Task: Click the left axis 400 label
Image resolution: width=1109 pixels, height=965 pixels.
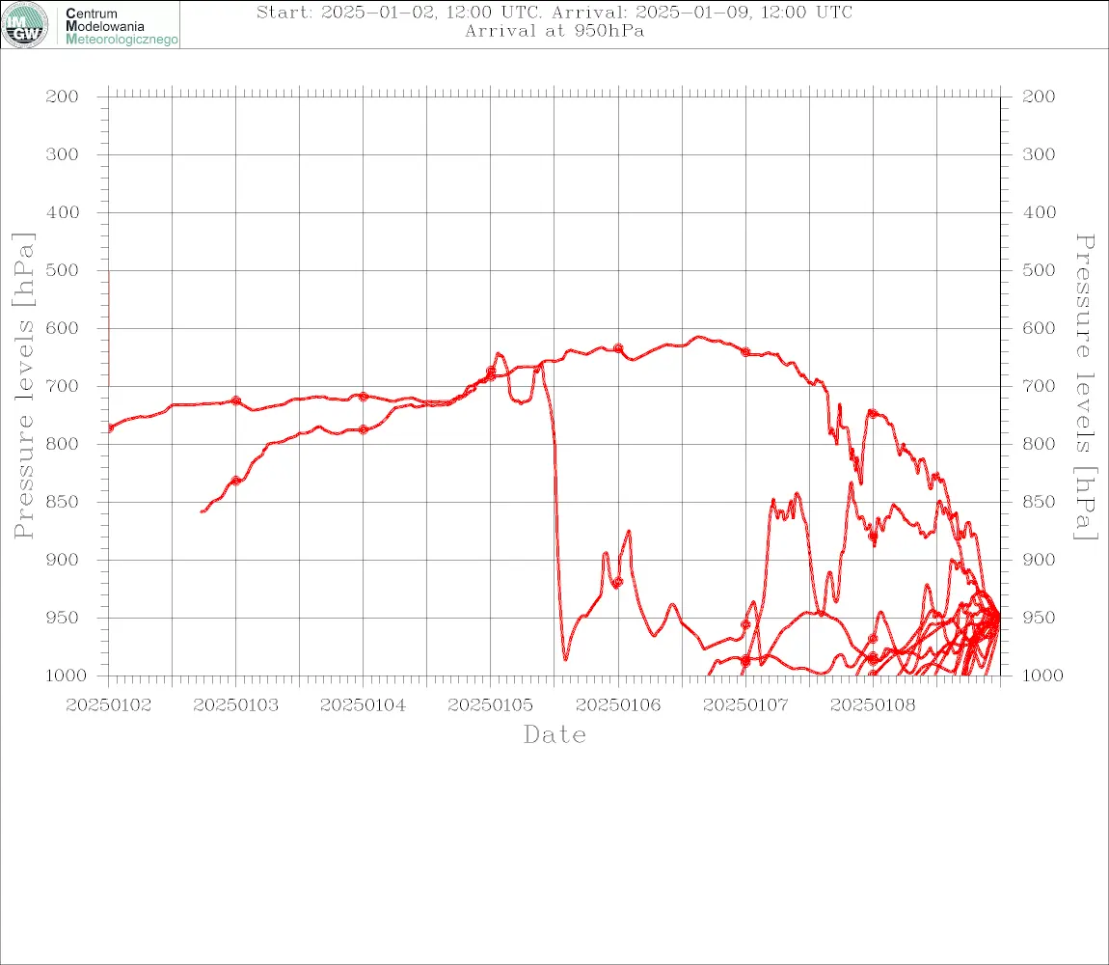Action: [x=63, y=212]
